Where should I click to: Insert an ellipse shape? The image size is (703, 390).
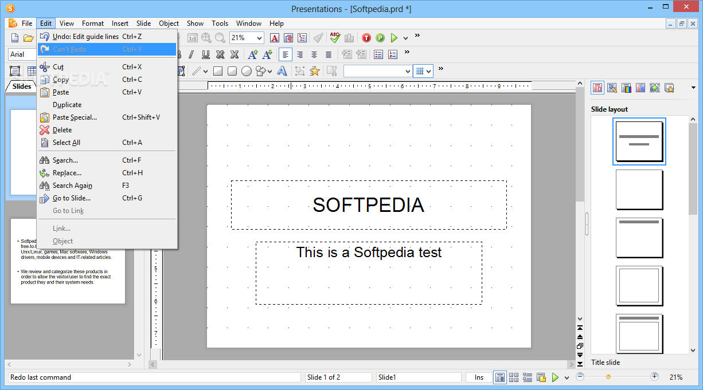point(247,71)
